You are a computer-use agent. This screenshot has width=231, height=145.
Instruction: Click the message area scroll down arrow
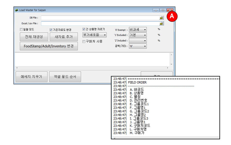[171, 64]
